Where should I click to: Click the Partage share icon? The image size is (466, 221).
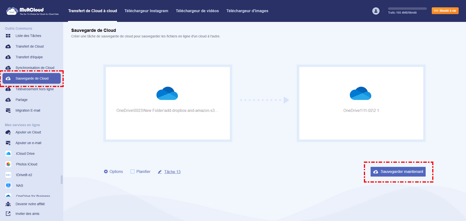point(8,100)
